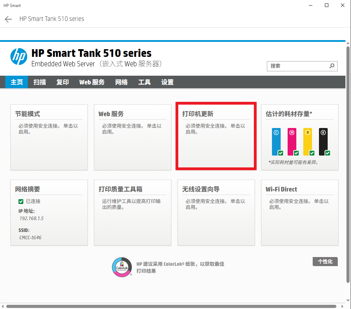
Task: Open the 打印质量工具箱 tile
Action: pos(132,212)
